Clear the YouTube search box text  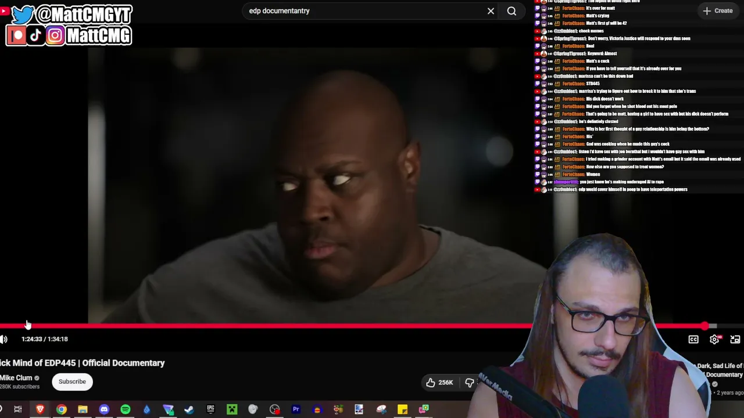point(491,11)
